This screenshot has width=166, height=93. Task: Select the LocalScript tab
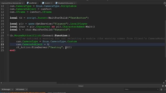coord(33,3)
